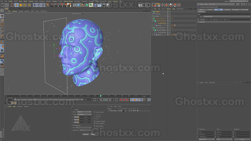This screenshot has height=141, width=251.
Task: Activate the Scale tool
Action: coord(21,5)
